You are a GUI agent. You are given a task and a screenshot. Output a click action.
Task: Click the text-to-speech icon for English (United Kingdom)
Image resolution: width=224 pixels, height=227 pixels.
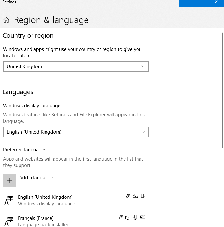[x=136, y=196]
